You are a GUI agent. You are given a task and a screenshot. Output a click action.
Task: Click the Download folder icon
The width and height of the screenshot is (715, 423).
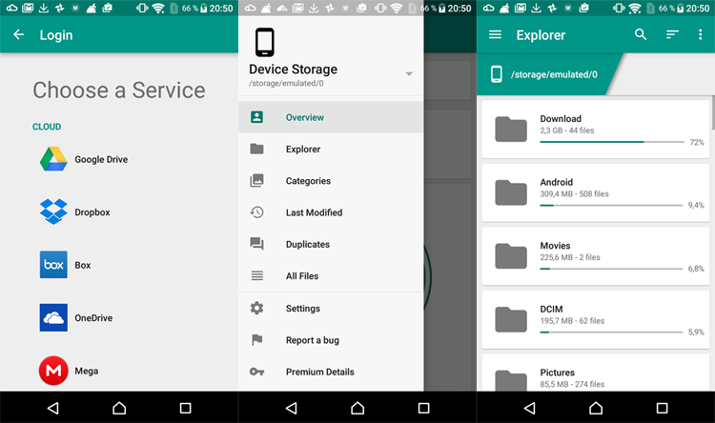pyautogui.click(x=511, y=129)
